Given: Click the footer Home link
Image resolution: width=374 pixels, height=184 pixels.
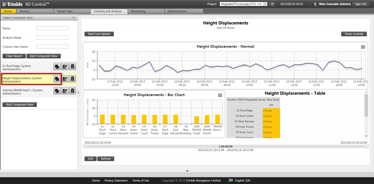Looking at the screenshot, I should point(96,181).
